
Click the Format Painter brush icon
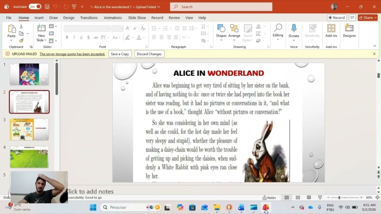pos(21,40)
